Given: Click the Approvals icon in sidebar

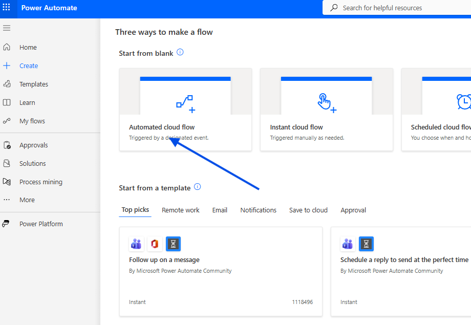Looking at the screenshot, I should click(x=7, y=145).
